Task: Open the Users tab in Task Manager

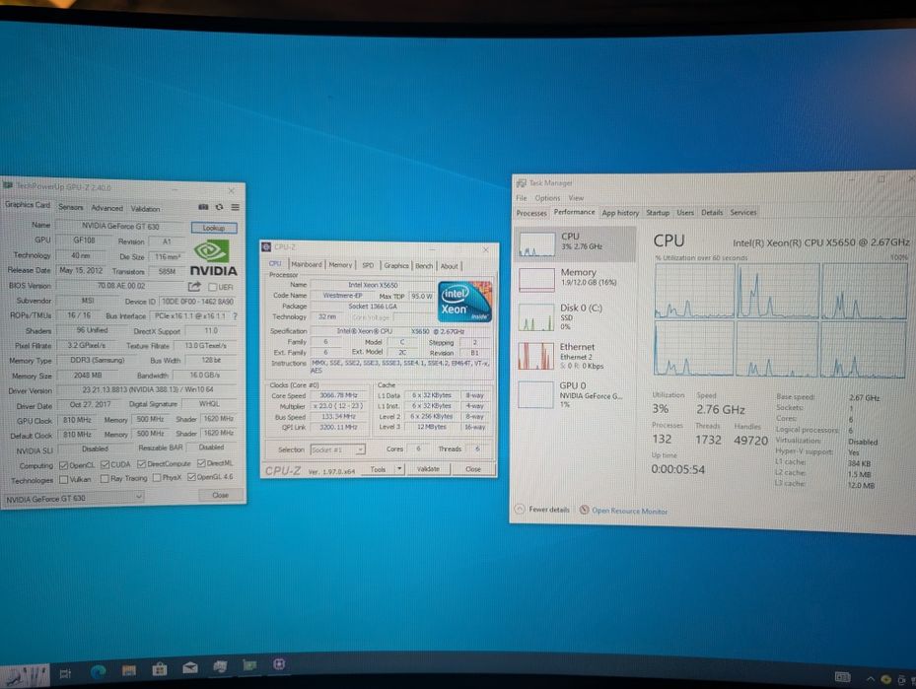Action: pyautogui.click(x=685, y=213)
